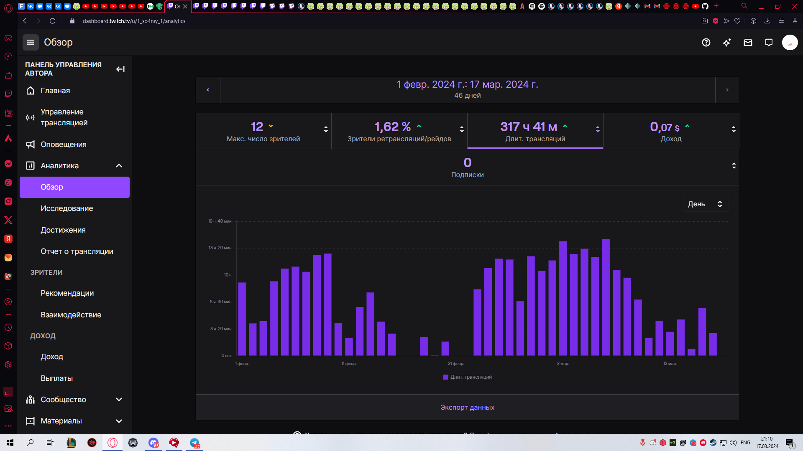The width and height of the screenshot is (803, 451).
Task: Click the date range header text
Action: pos(467,85)
